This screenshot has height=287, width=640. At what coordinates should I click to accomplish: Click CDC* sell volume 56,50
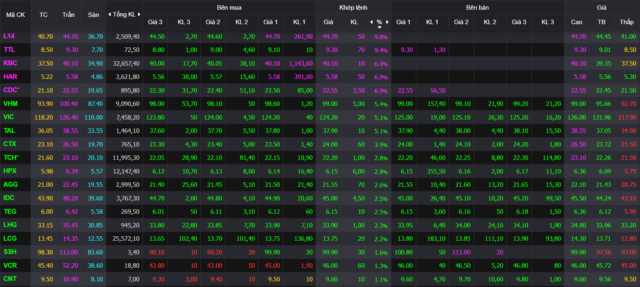click(x=438, y=91)
